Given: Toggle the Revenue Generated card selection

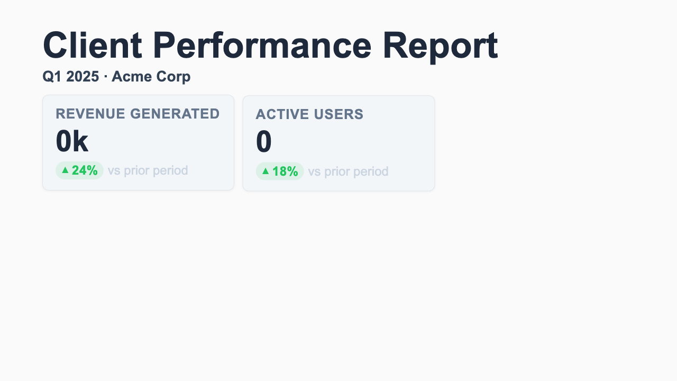Looking at the screenshot, I should point(138,142).
